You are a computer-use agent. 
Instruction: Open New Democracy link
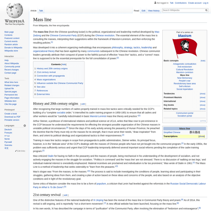tap(185, 78)
